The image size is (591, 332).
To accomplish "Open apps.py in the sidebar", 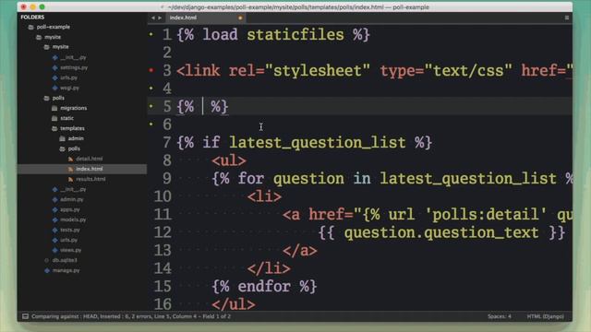I will [70, 209].
